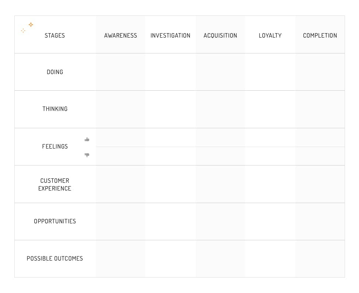Click the FEELINGS row label
The width and height of the screenshot is (359, 293).
(x=55, y=146)
